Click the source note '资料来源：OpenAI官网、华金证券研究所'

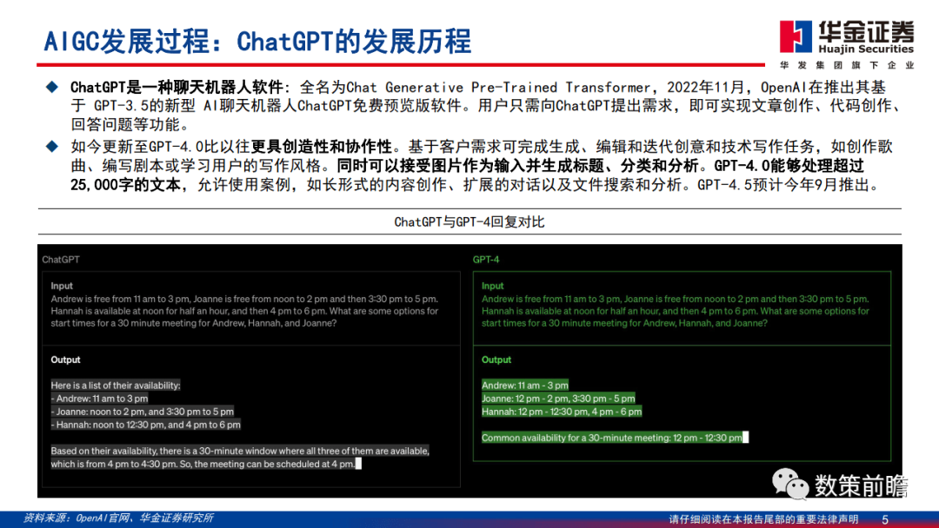[118, 518]
